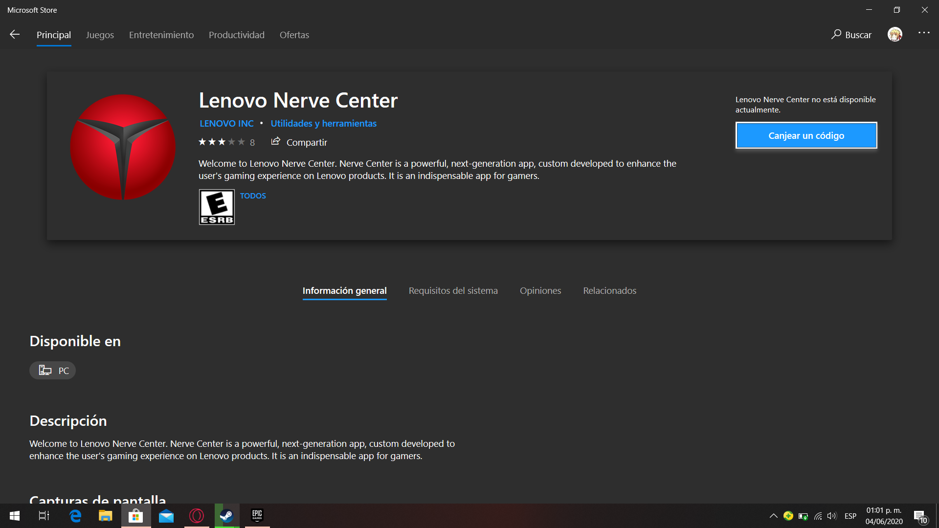Open File Explorer from the taskbar

106,516
